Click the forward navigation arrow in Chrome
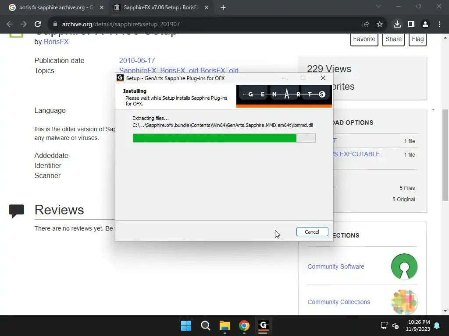 coord(24,24)
